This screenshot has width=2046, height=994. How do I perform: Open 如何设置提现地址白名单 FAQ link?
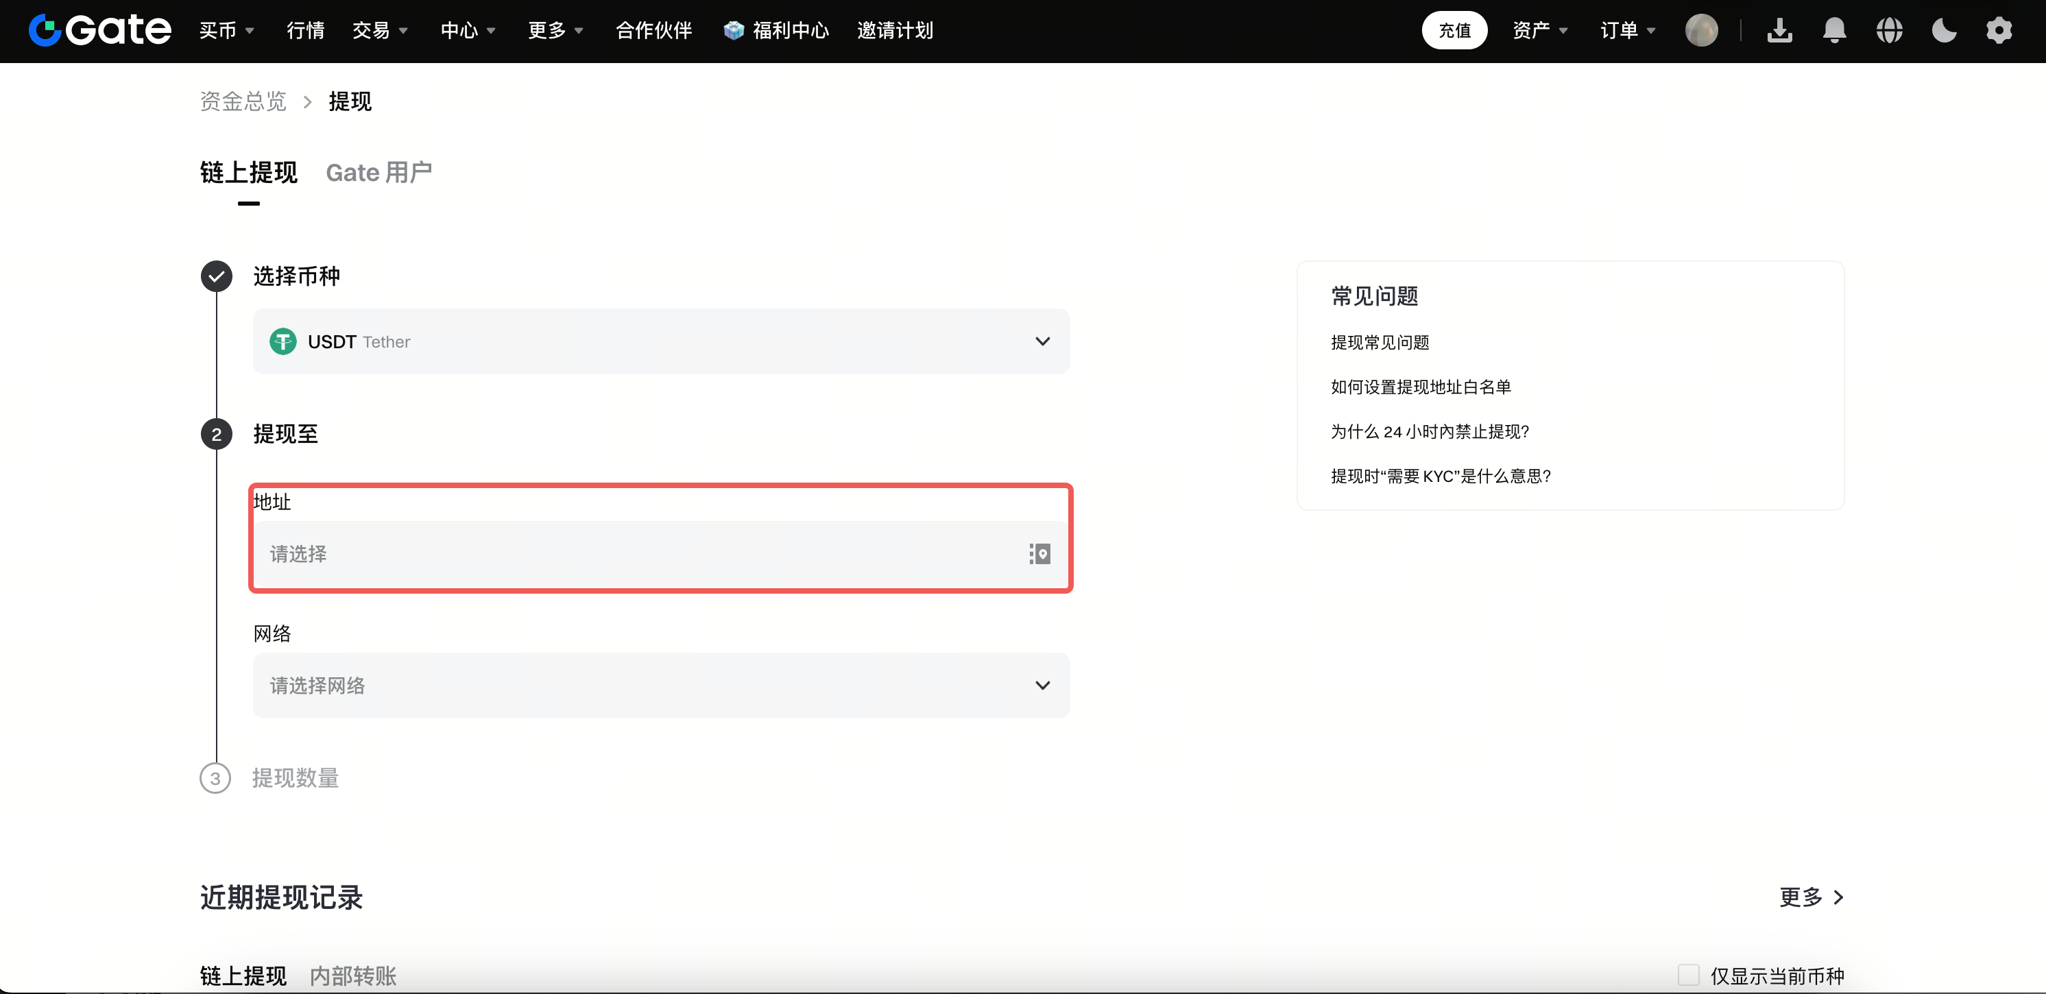point(1420,387)
